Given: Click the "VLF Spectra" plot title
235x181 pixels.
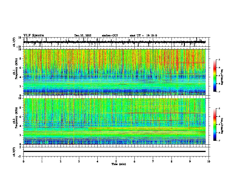Looking at the screenshot, I should click(34, 35).
